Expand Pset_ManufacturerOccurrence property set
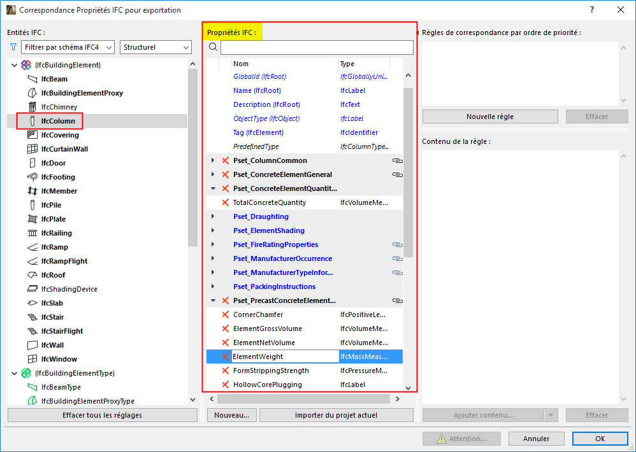Viewport: 636px width, 452px height. tap(213, 258)
